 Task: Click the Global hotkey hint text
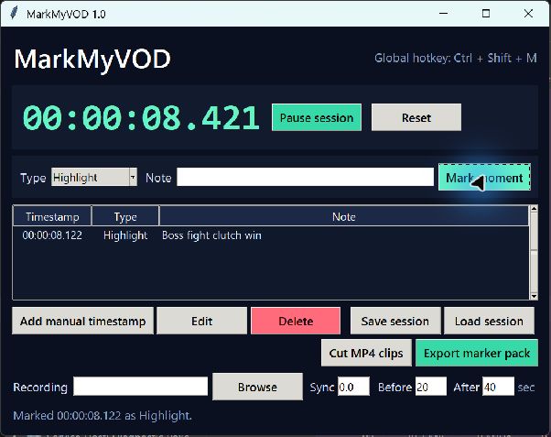click(x=456, y=58)
